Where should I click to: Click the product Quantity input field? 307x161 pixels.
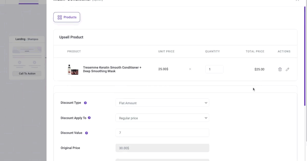click(x=214, y=69)
